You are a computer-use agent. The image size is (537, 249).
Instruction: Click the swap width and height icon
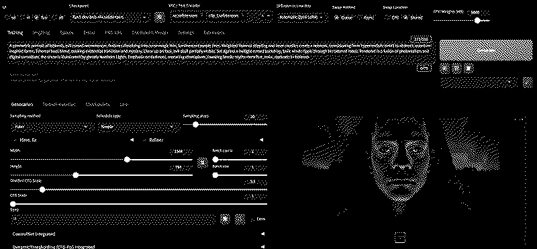[x=203, y=162]
